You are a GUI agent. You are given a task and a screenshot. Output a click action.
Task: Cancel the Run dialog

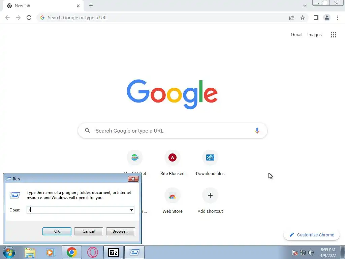pyautogui.click(x=89, y=231)
